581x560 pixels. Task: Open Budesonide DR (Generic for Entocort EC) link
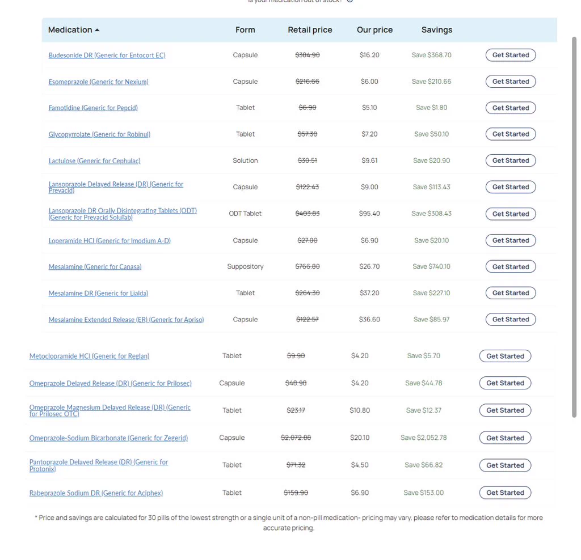tap(107, 55)
